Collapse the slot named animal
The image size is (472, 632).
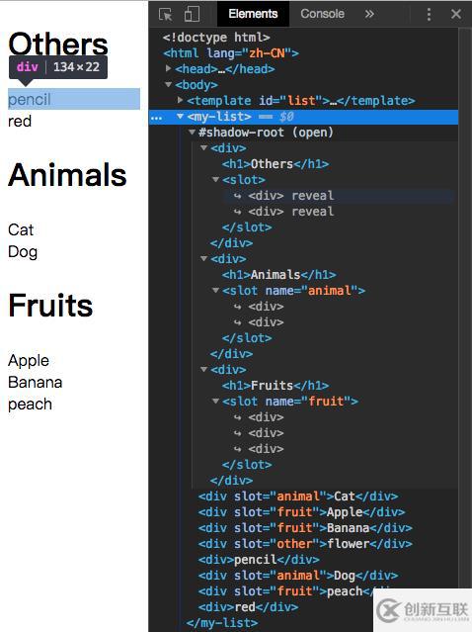[215, 291]
